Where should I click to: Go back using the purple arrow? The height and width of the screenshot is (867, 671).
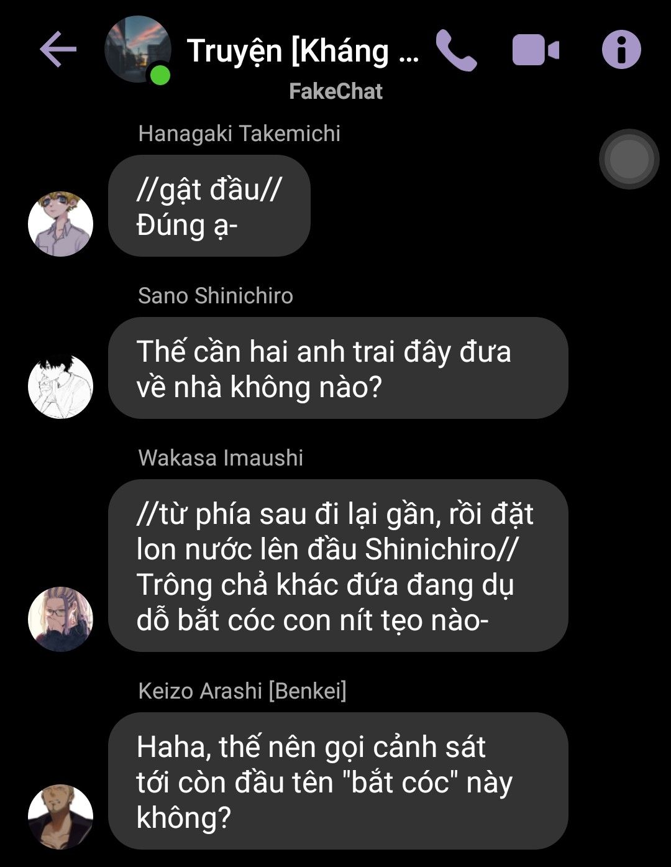[x=58, y=50]
